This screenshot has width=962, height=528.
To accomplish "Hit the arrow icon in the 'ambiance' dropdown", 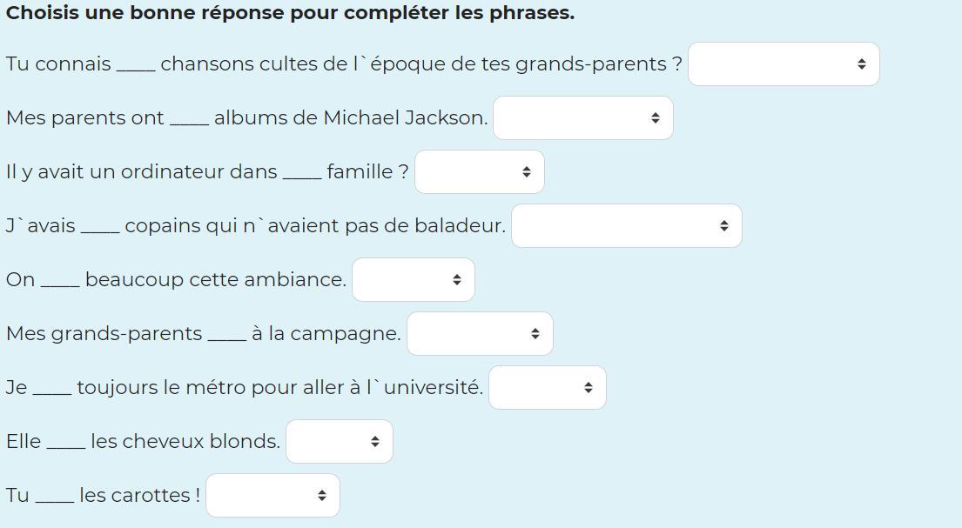I will point(457,280).
